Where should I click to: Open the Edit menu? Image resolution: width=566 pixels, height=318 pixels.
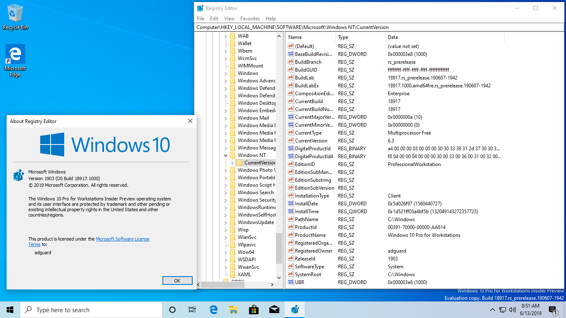214,19
